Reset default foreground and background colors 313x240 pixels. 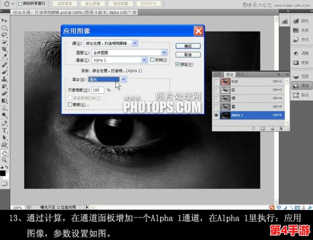(x=2, y=167)
